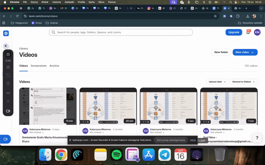Expand the New video dropdown arrow

coord(253,52)
